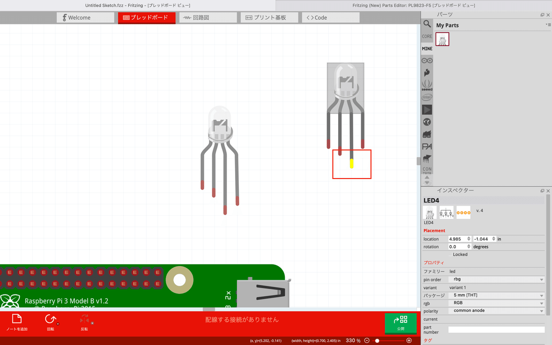Select the LED part thumbnail in My Parts
The image size is (552, 345).
click(443, 40)
